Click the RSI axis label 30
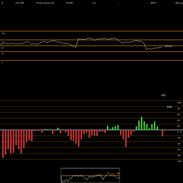Viewport: 183px width, 183px height. (3, 54)
